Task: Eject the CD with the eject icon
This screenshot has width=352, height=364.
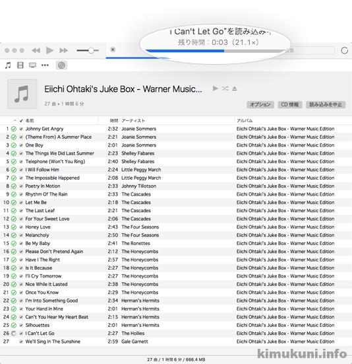Action: pyautogui.click(x=235, y=89)
